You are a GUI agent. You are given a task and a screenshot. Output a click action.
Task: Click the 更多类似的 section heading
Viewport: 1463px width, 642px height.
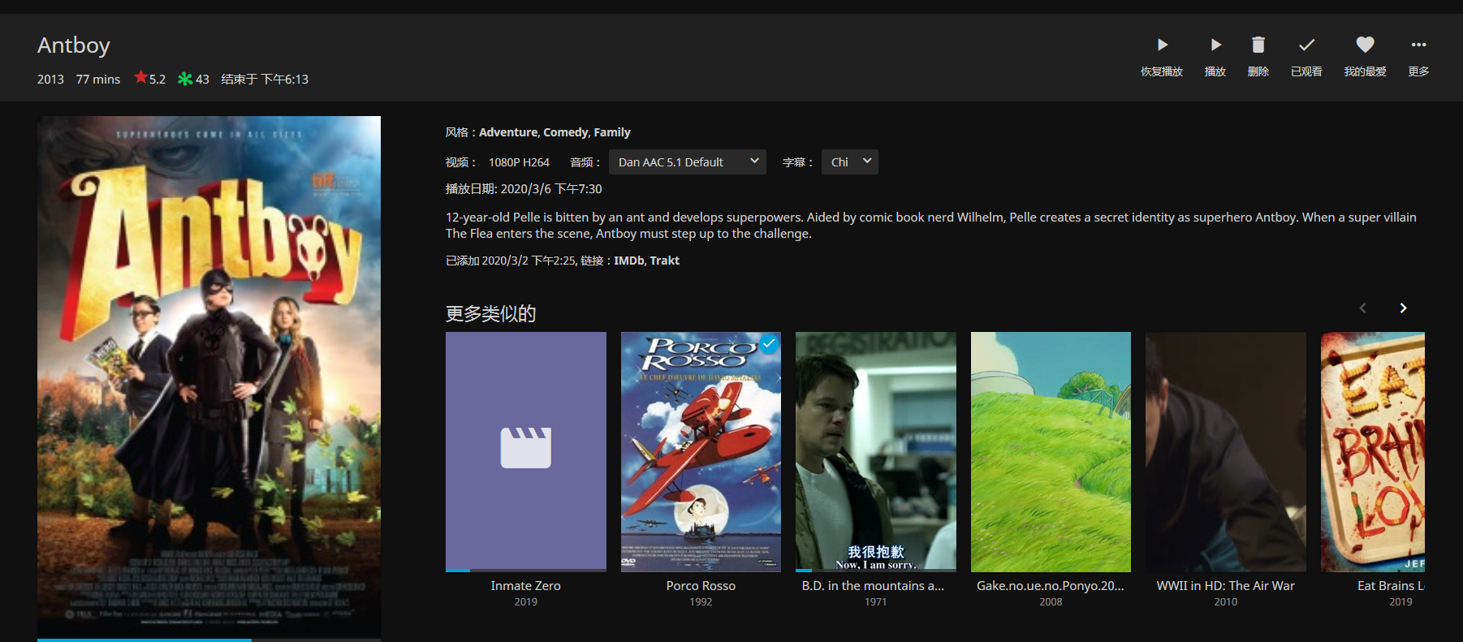click(490, 314)
